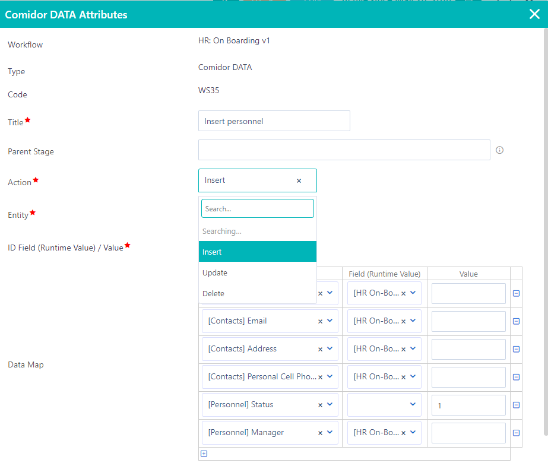
Task: Remove the [Contacts] Address row via minus icon
Action: click(516, 348)
